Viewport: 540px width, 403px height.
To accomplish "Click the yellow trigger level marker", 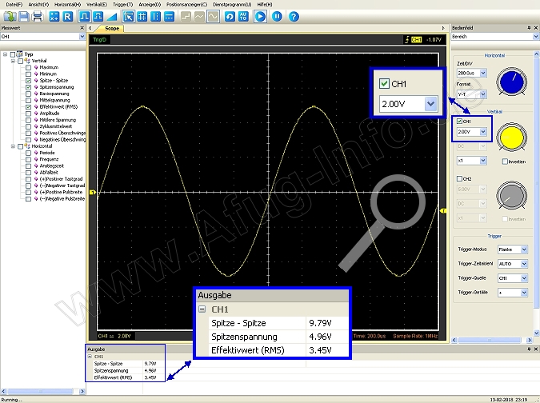I will 443,210.
